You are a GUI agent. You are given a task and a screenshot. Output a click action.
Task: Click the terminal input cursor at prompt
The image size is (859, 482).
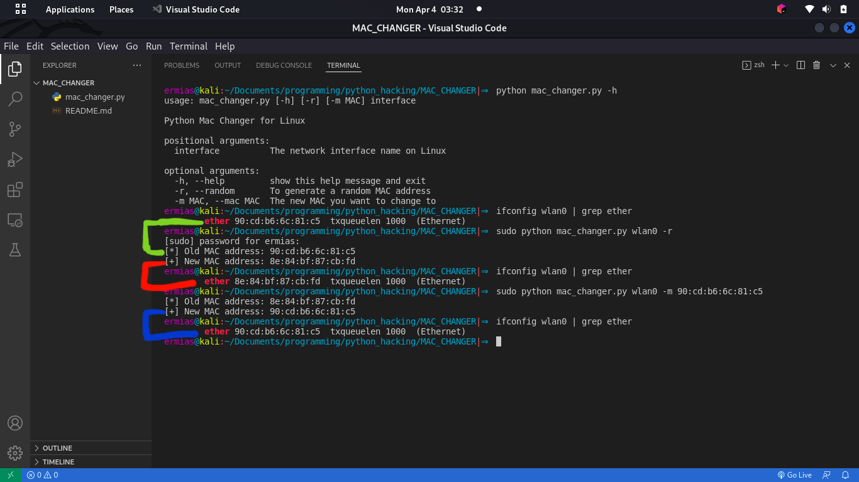(499, 341)
